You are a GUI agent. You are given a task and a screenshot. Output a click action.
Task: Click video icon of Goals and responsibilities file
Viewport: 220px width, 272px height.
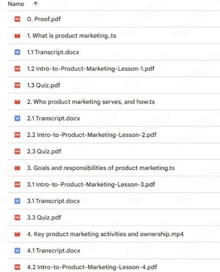[17, 168]
